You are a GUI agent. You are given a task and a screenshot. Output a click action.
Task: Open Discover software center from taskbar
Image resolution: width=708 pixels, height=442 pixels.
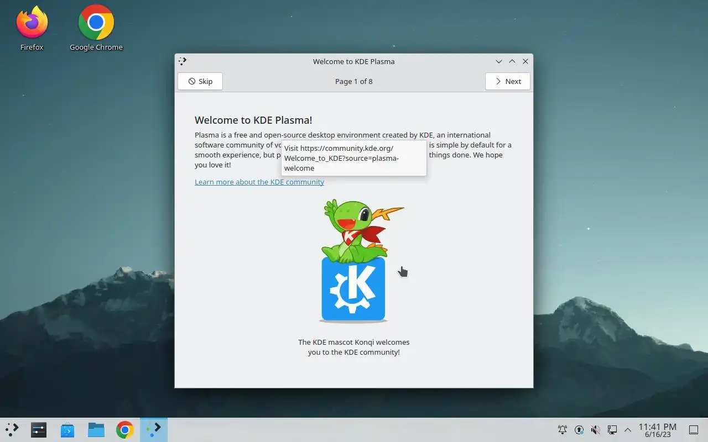coord(67,430)
